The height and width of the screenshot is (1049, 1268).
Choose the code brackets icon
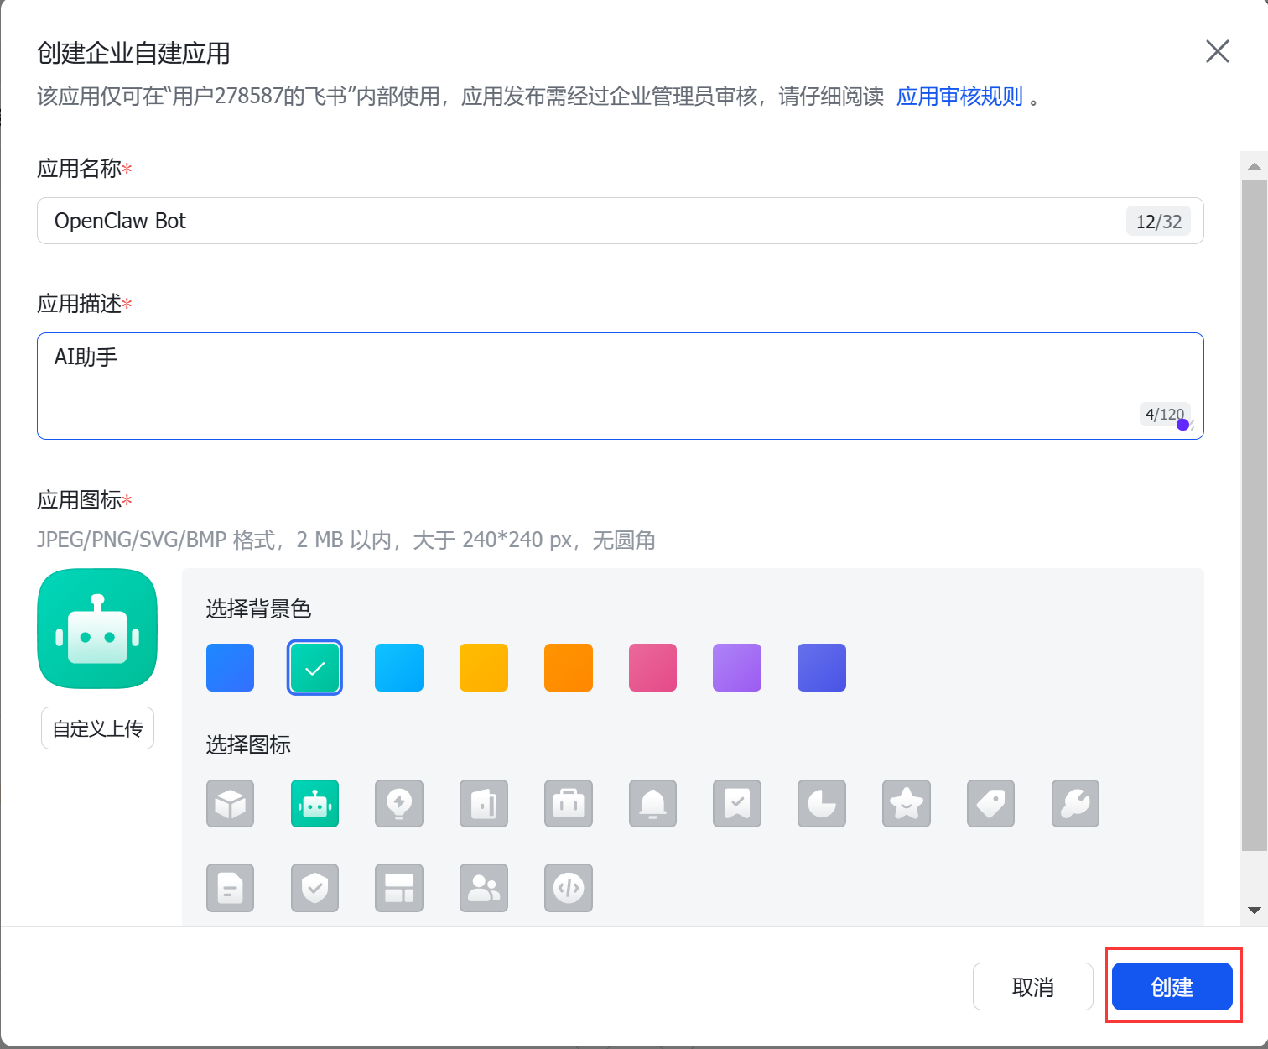(569, 888)
